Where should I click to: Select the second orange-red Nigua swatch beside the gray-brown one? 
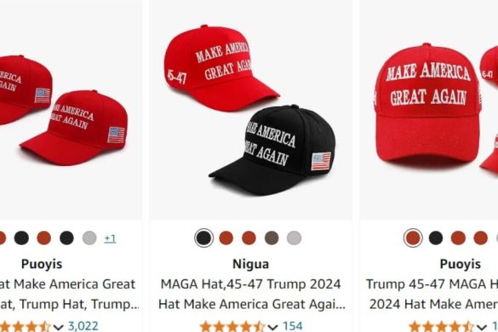click(249, 238)
